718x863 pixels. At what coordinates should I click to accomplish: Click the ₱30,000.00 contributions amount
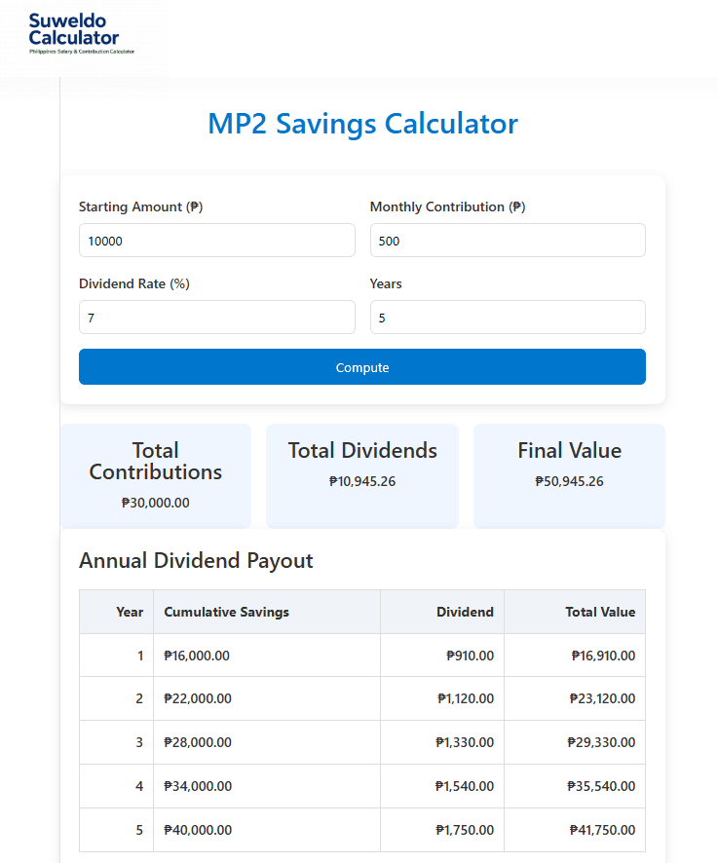(156, 503)
